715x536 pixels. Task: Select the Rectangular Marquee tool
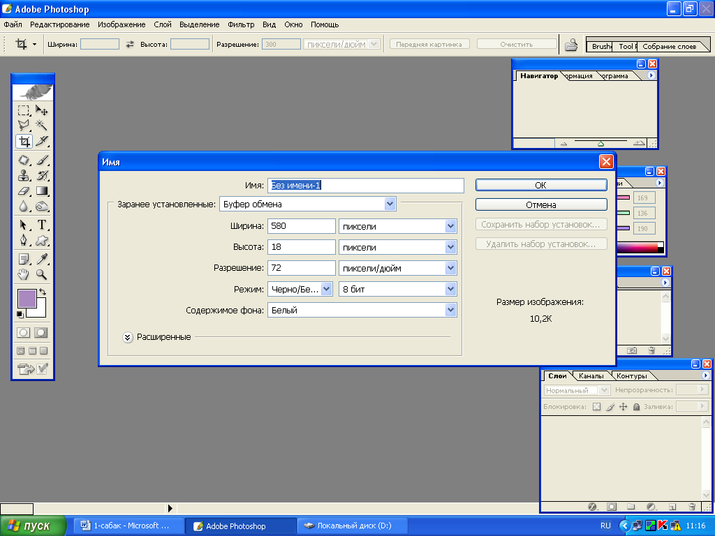tap(24, 110)
